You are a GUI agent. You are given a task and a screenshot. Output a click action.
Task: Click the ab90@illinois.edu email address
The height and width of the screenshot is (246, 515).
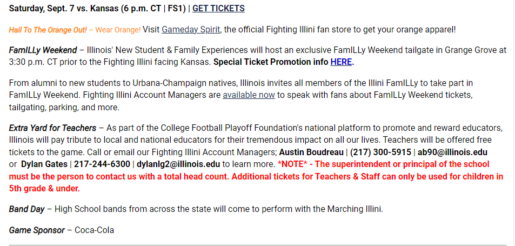pyautogui.click(x=453, y=152)
